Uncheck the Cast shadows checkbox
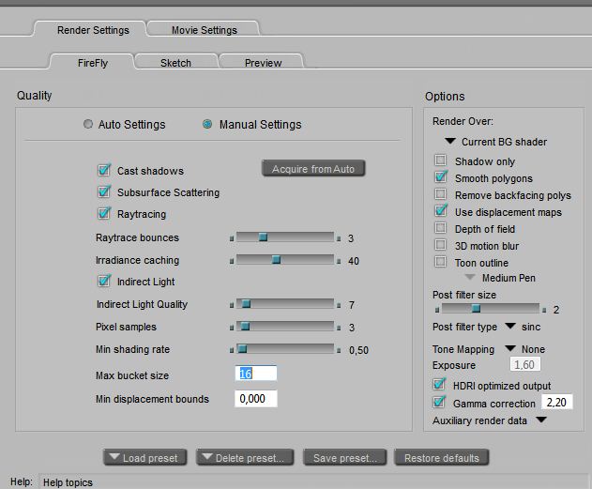This screenshot has width=592, height=489. point(104,171)
